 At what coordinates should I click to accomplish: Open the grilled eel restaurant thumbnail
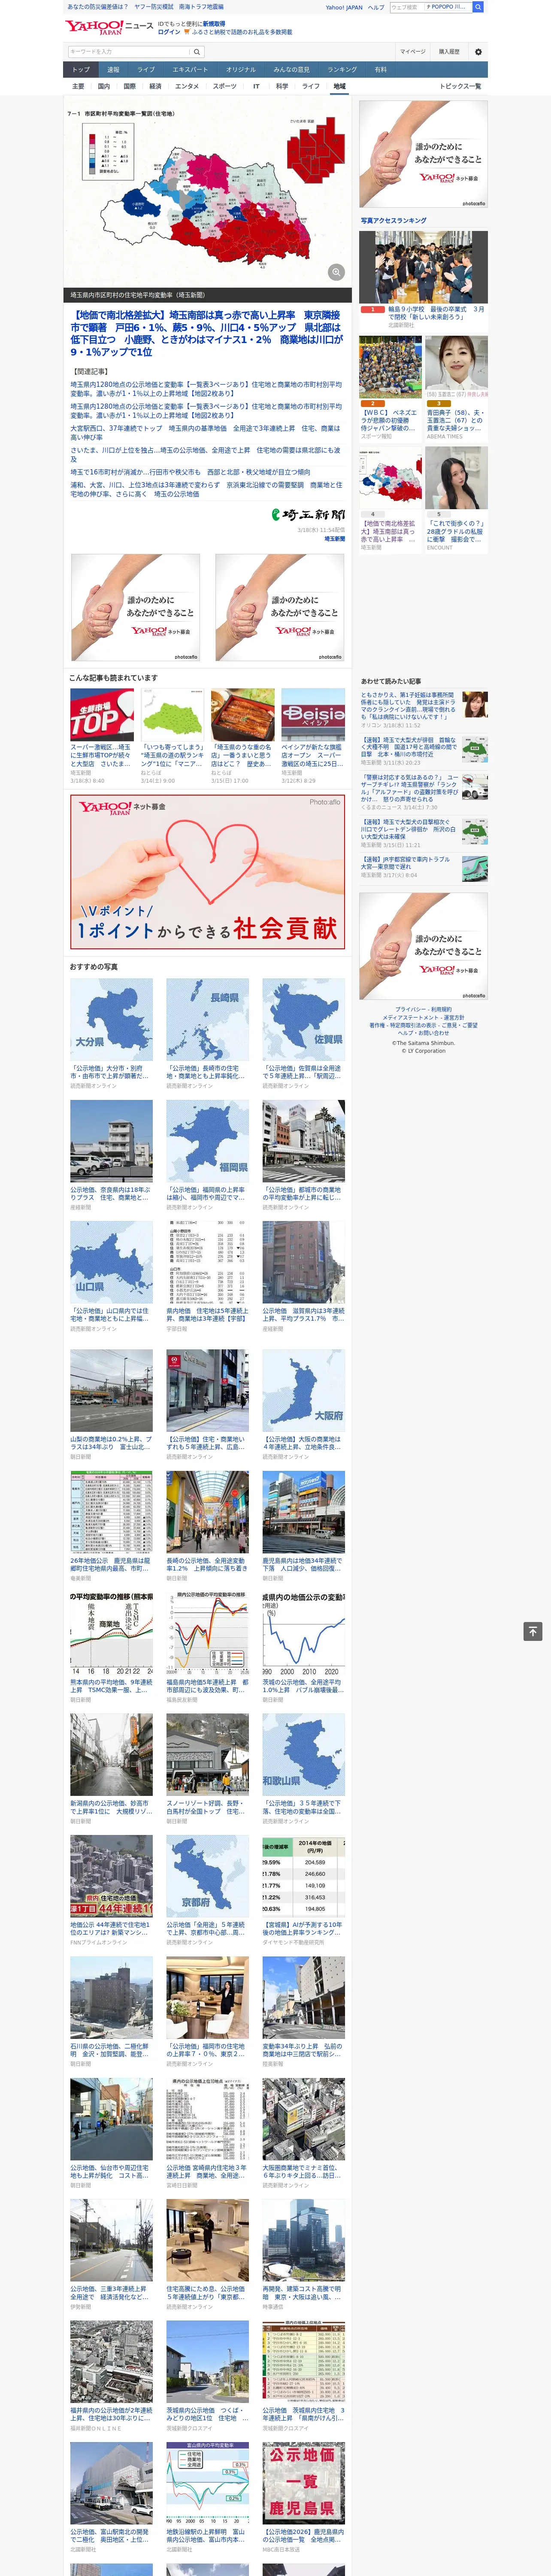(x=242, y=714)
